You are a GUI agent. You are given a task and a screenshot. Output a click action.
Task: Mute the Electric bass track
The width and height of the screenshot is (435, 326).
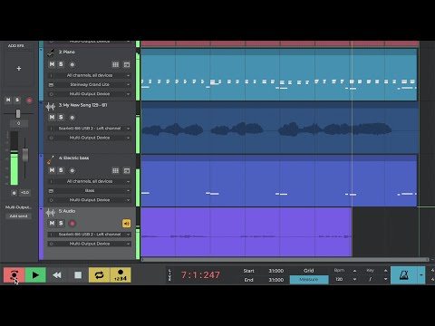point(52,170)
